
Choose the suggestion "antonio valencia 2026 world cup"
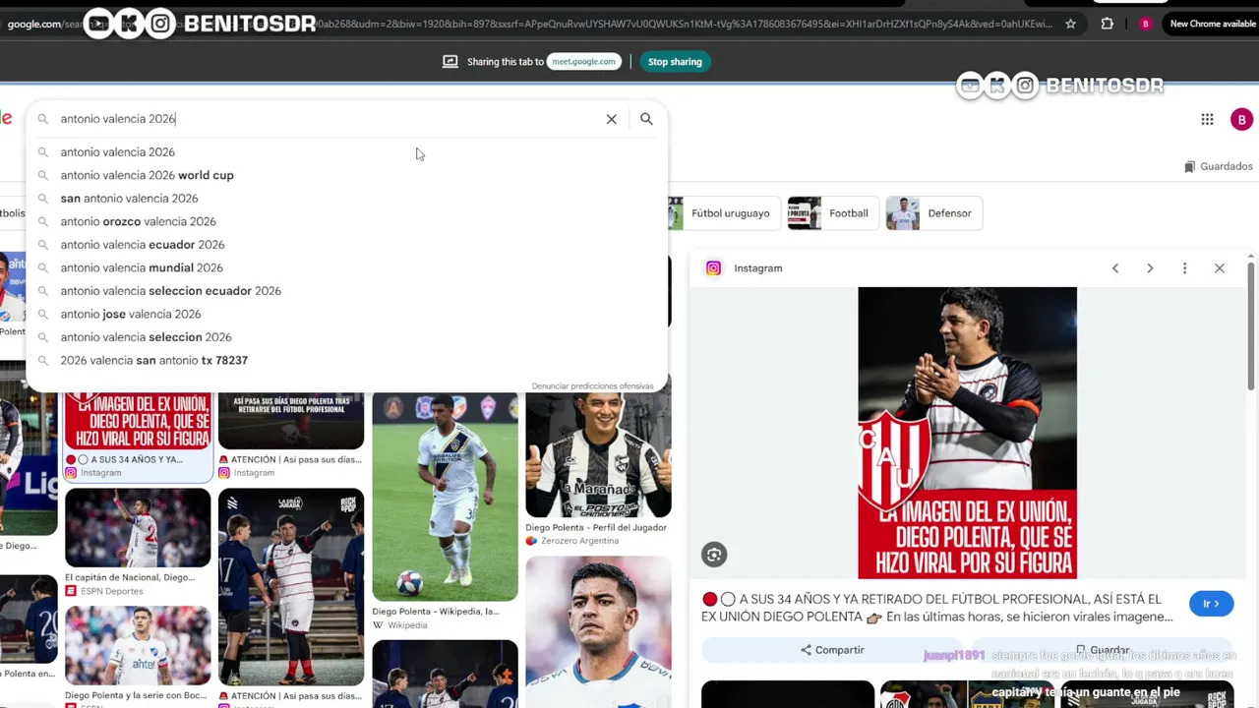coord(346,175)
